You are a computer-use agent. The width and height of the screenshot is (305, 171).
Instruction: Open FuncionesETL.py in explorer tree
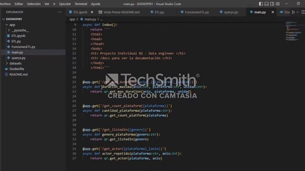[x=23, y=47]
